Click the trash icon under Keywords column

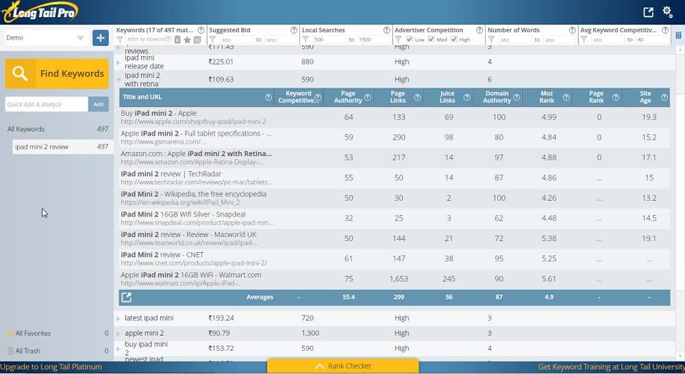click(178, 40)
